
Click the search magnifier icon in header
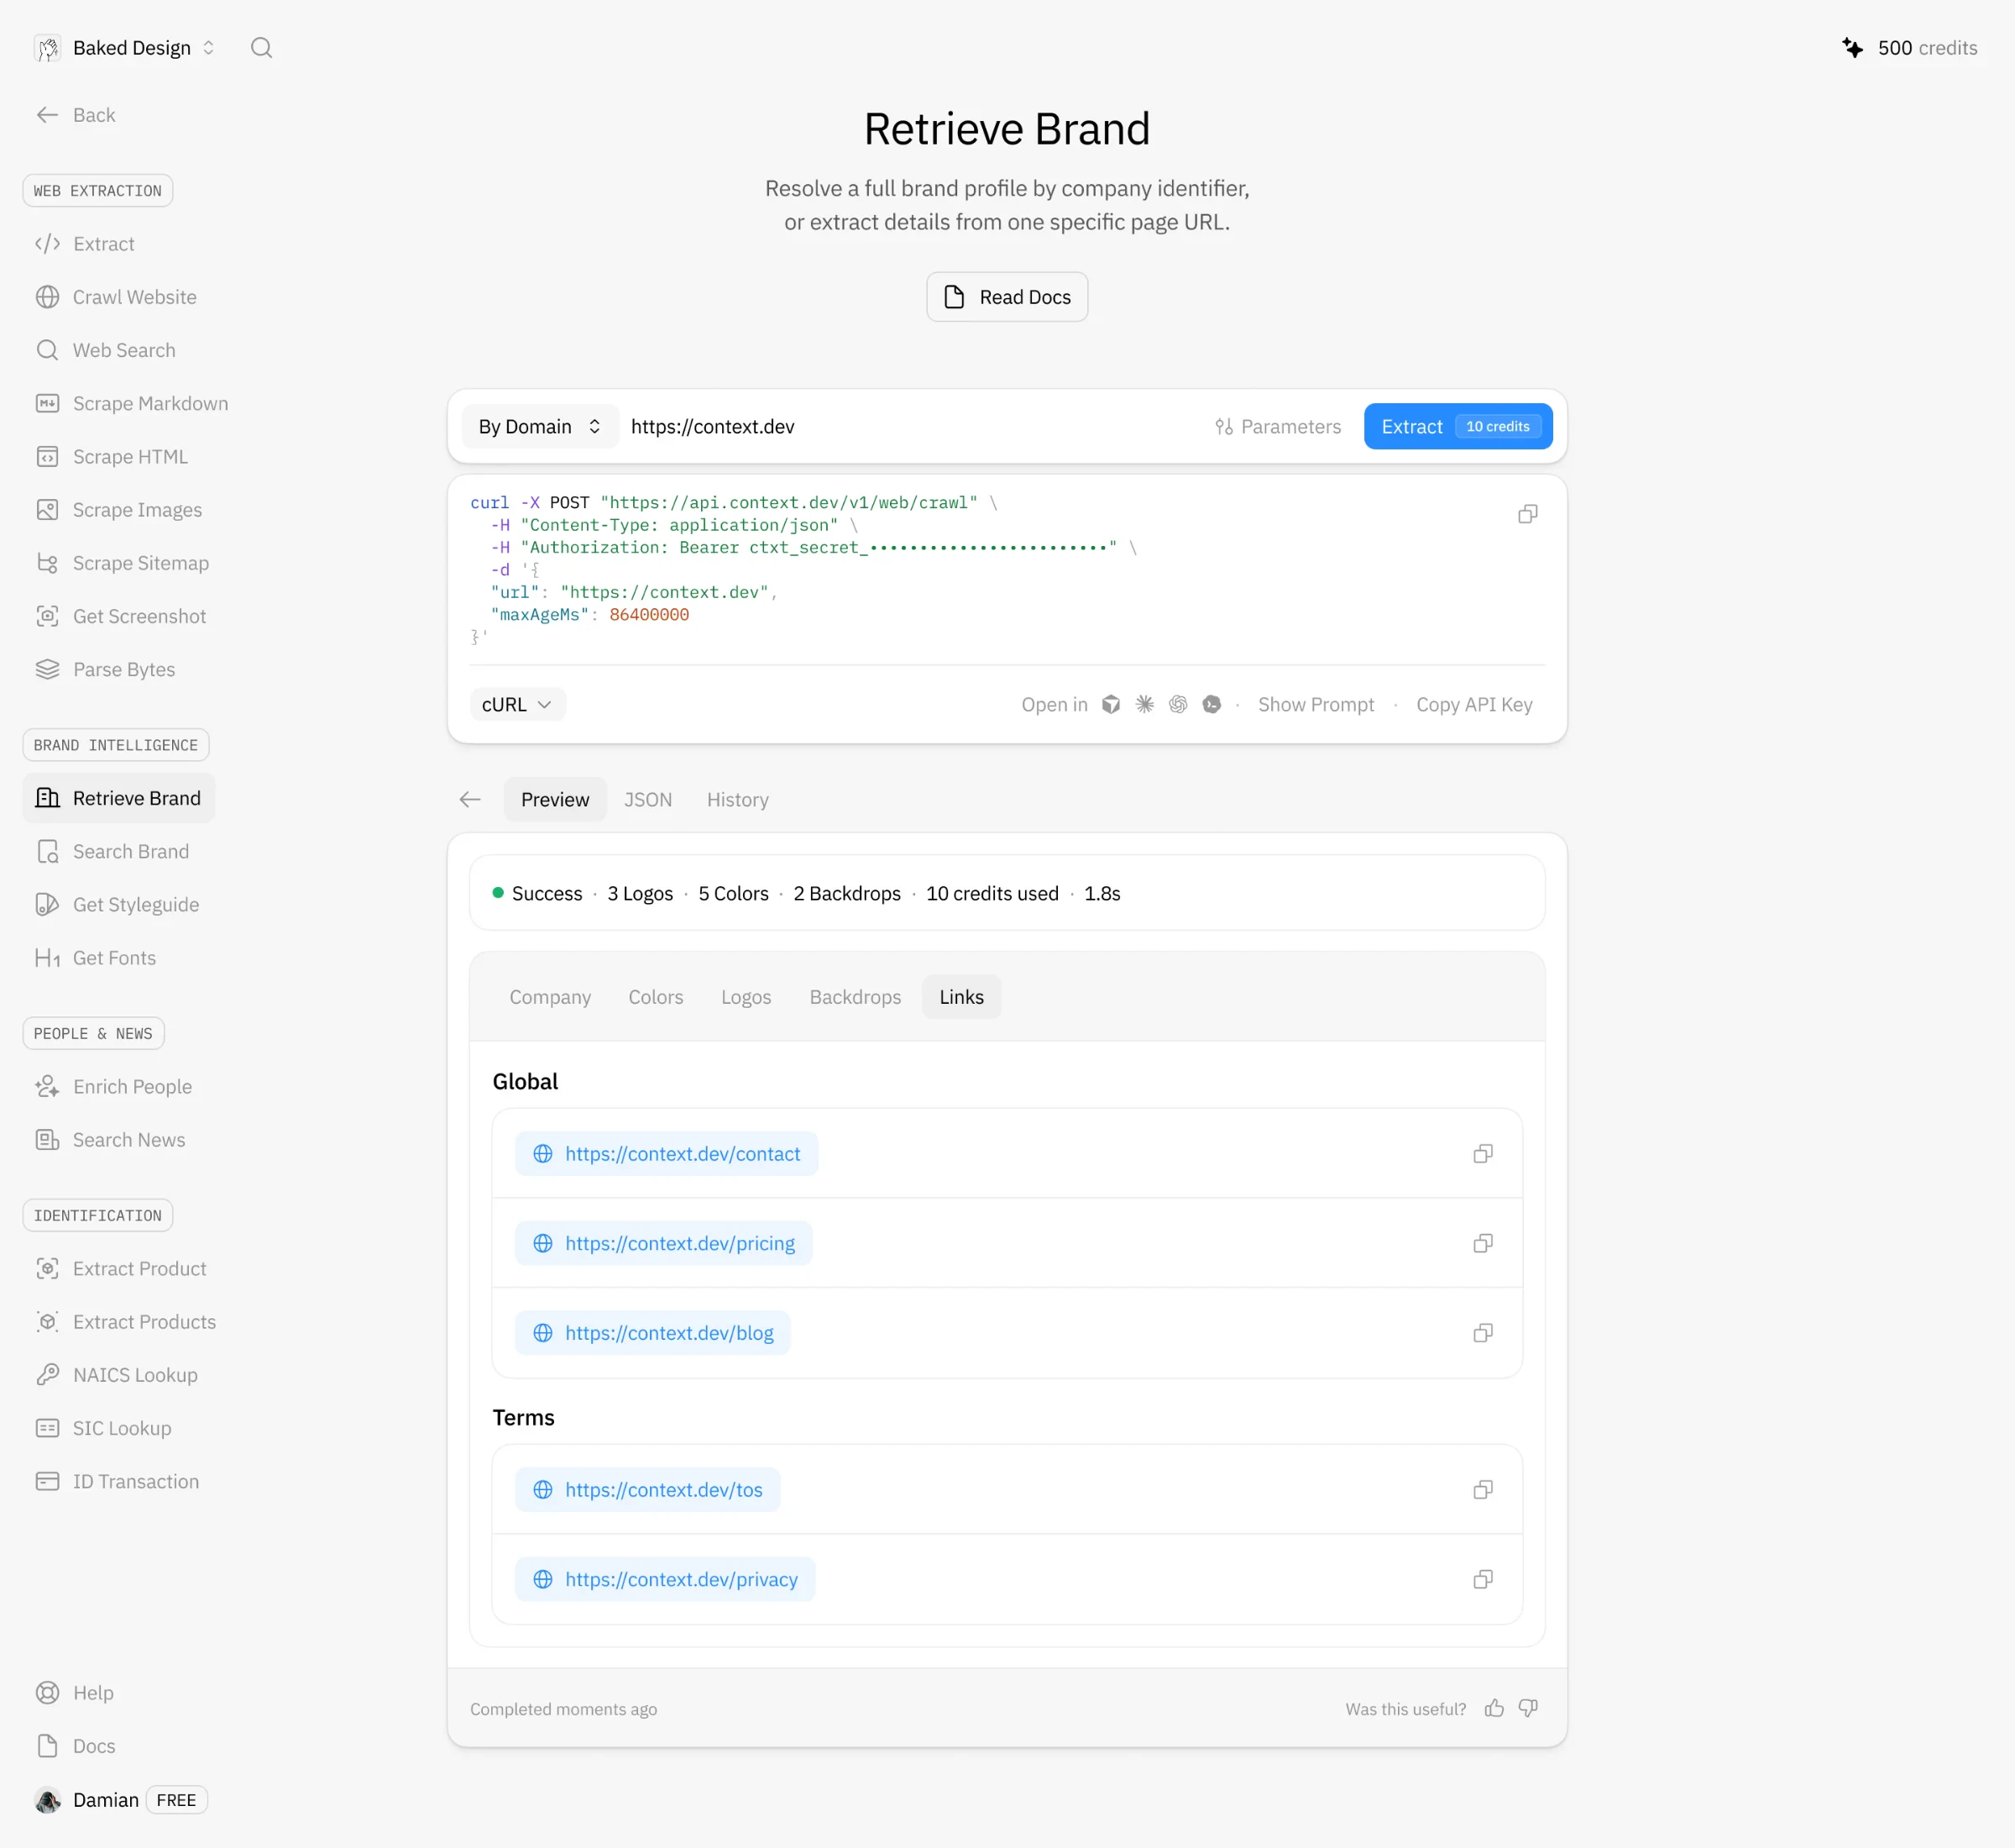261,48
